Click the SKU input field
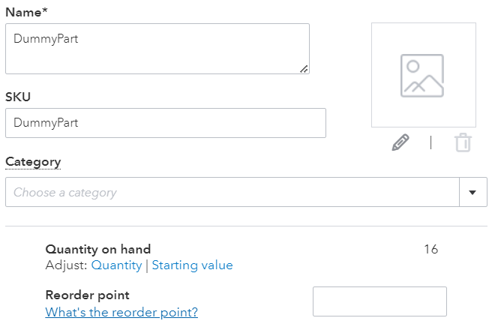The image size is (495, 327). pyautogui.click(x=166, y=123)
